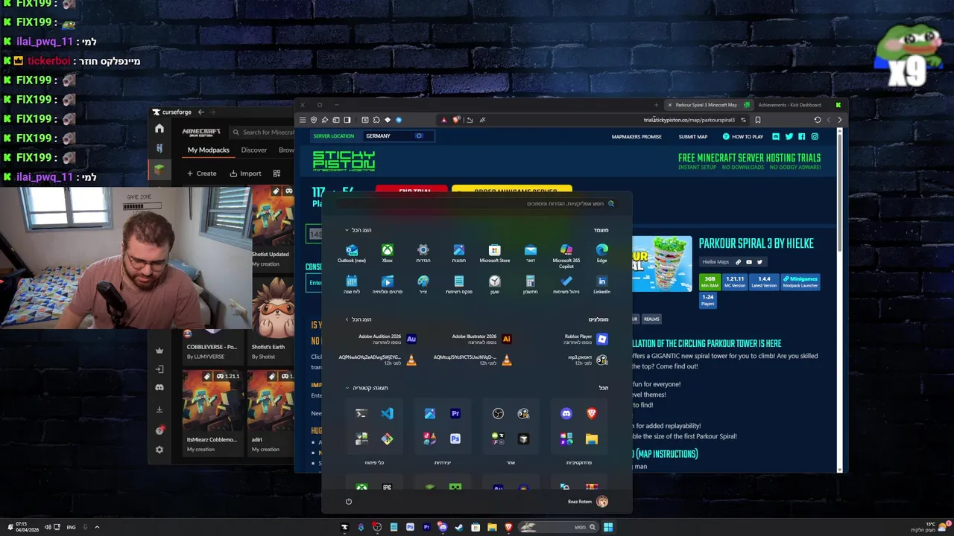Click Import button in CurseForge
This screenshot has height=536, width=954.
245,173
